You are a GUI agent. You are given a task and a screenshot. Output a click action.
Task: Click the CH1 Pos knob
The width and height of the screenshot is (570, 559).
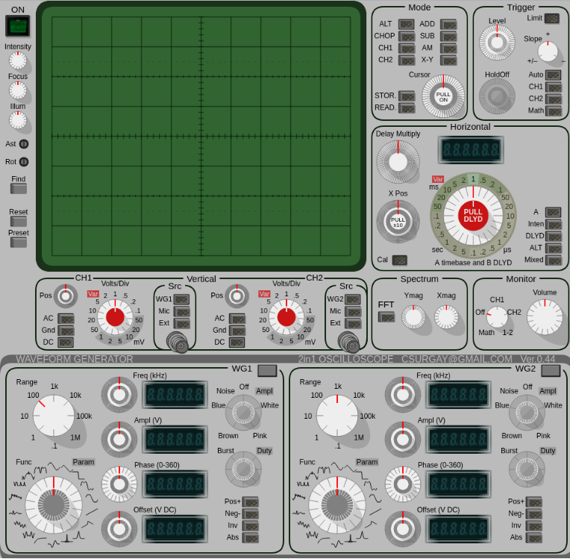point(66,296)
